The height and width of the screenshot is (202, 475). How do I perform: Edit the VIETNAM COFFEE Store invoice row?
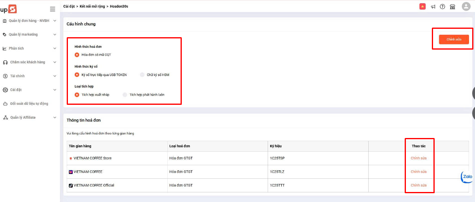[418, 158]
